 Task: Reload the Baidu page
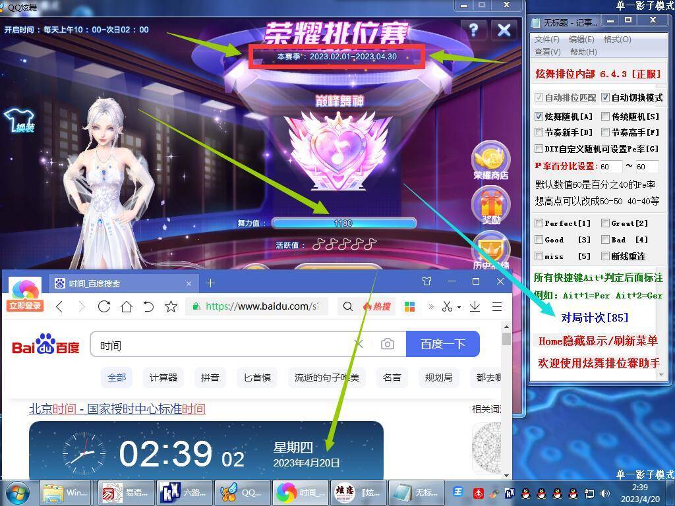pyautogui.click(x=104, y=307)
